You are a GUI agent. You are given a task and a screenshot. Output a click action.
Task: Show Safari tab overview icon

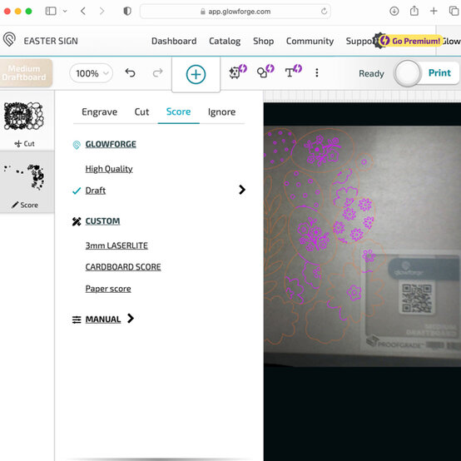point(454,11)
